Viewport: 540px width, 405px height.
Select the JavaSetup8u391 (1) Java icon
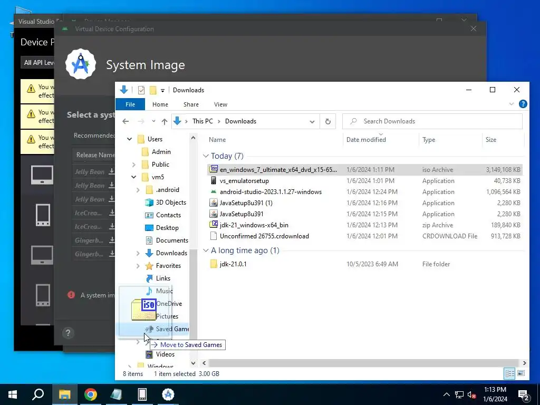(214, 203)
